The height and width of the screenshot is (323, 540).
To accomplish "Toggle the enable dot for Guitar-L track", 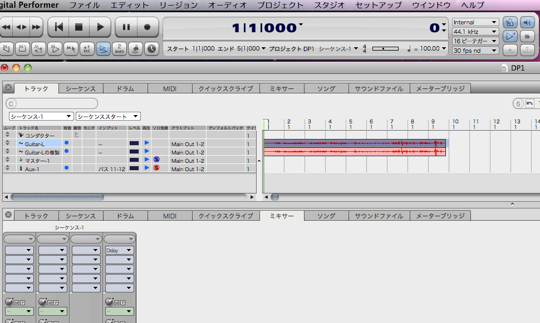I will tap(66, 143).
